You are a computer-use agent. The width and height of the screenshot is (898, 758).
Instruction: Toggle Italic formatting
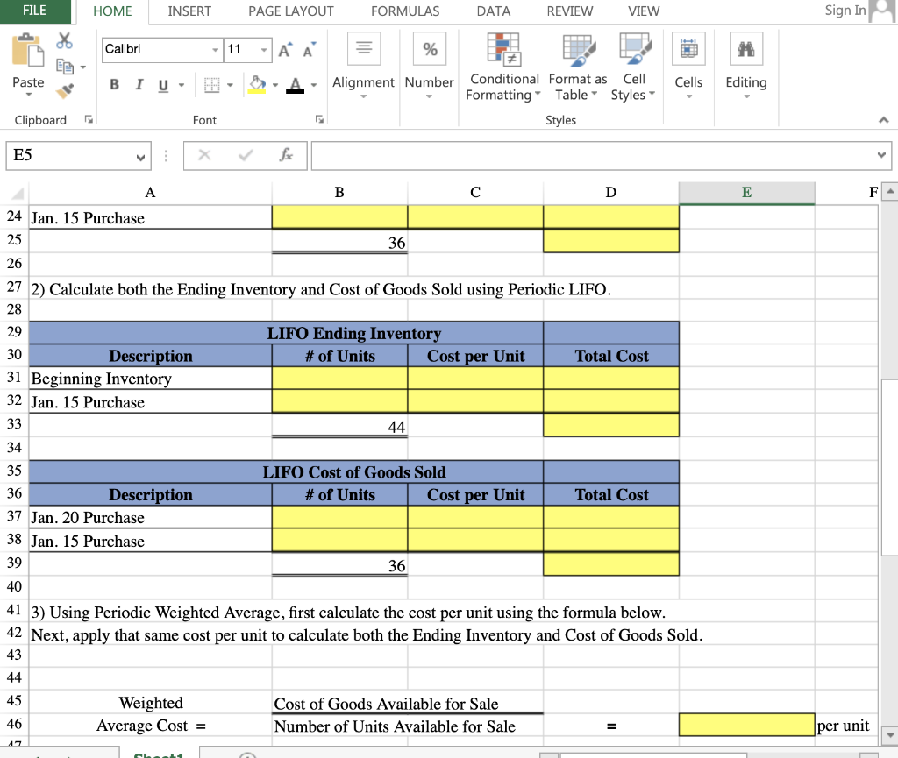[139, 85]
